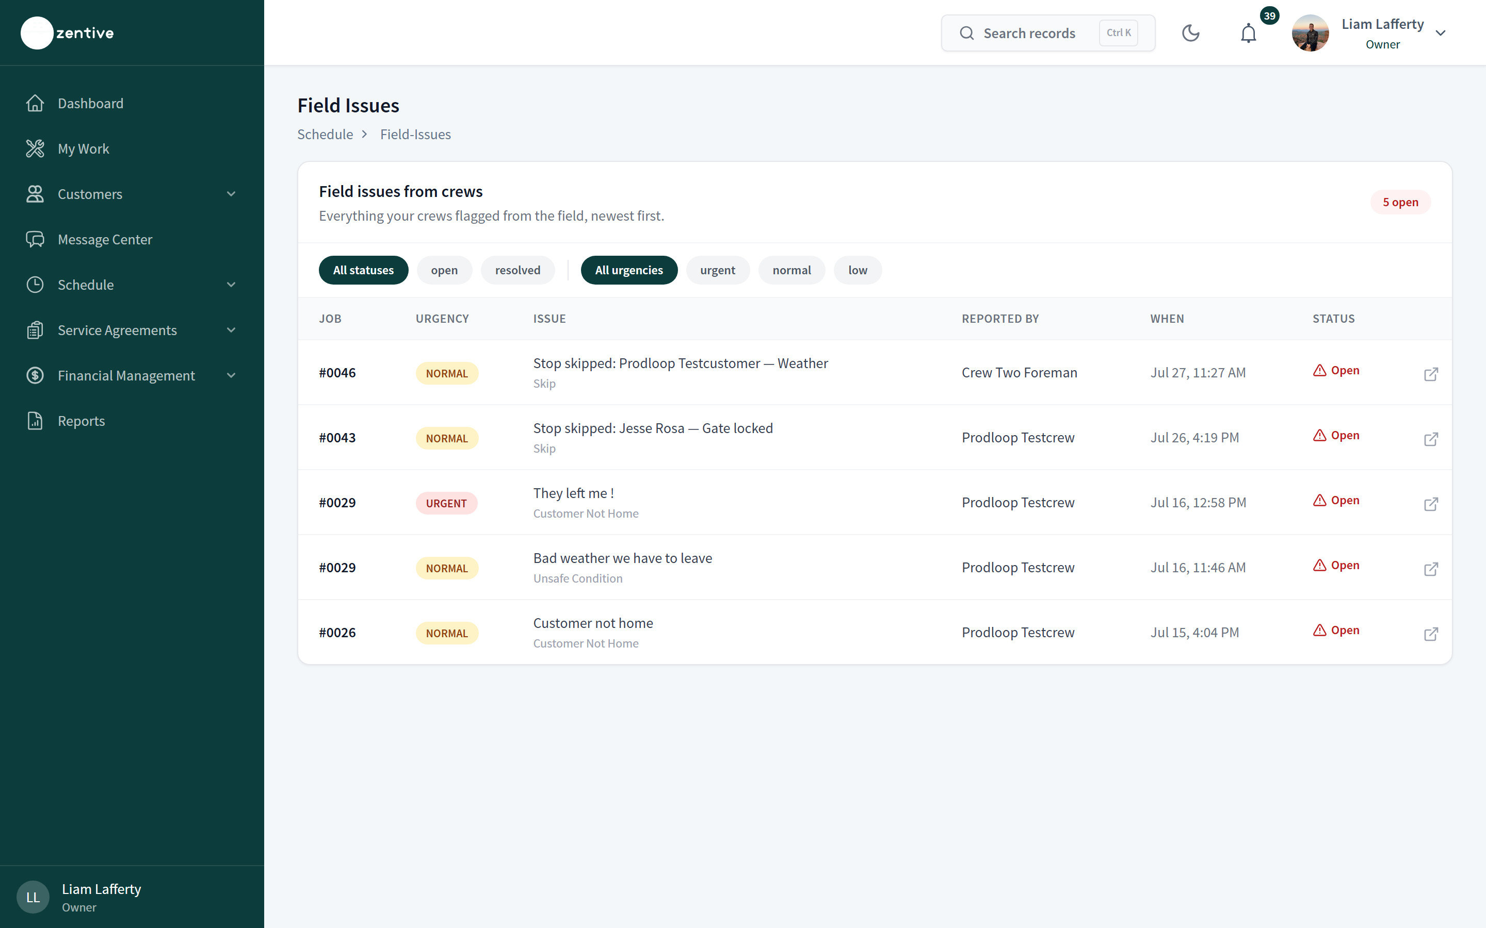Open the Gate locked issue external link
1486x928 pixels.
point(1431,439)
